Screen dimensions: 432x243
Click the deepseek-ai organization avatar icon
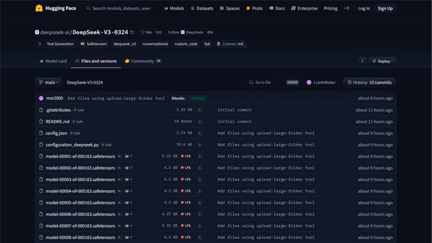[x=37, y=32]
